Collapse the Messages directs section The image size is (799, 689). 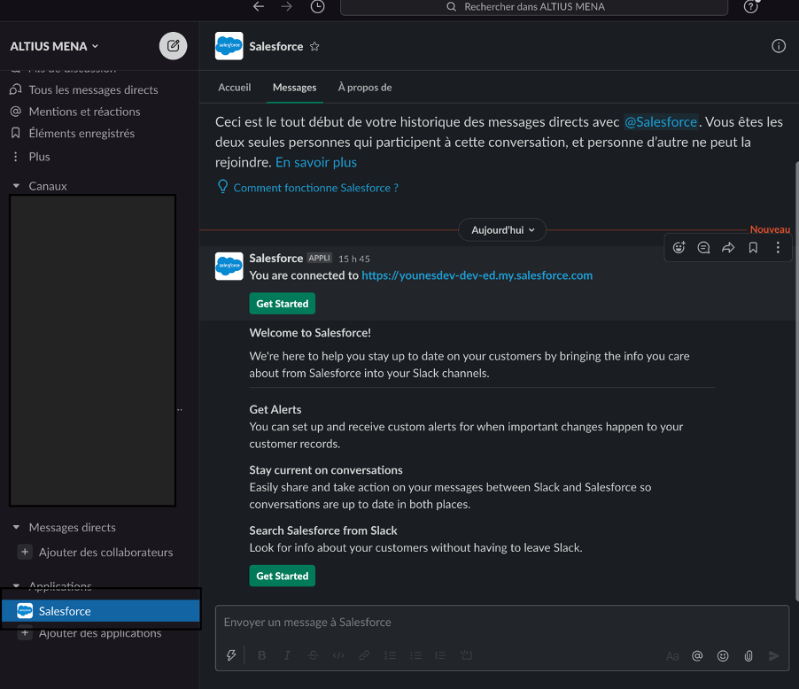(x=16, y=527)
